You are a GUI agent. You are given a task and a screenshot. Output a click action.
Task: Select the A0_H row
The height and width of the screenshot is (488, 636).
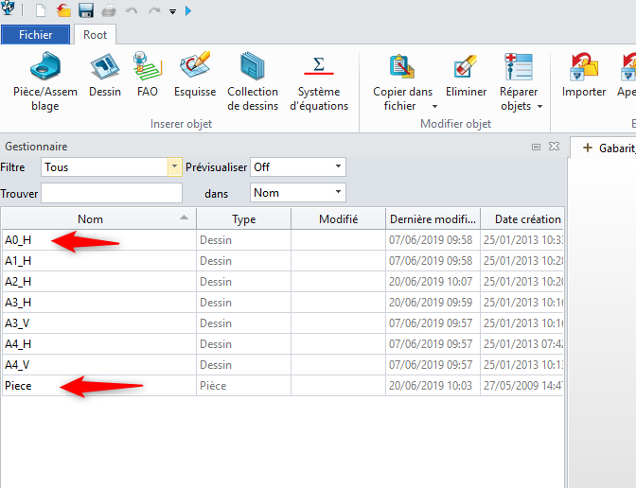283,240
